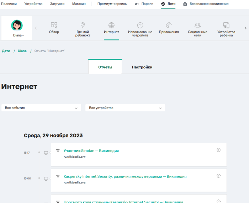Image resolution: width=249 pixels, height=203 pixels.
Task: Open the Участник:Siradan — Википедия link
Action: pyautogui.click(x=91, y=150)
